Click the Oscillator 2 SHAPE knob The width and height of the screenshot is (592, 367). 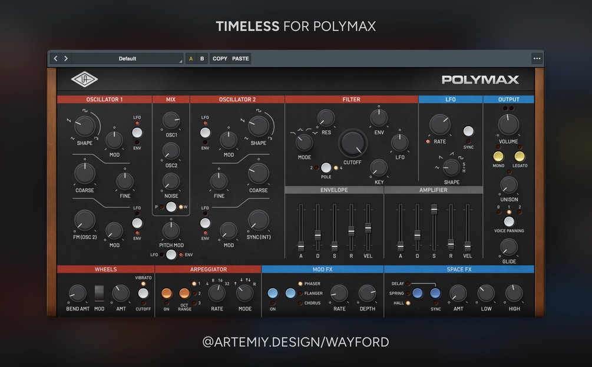259,125
